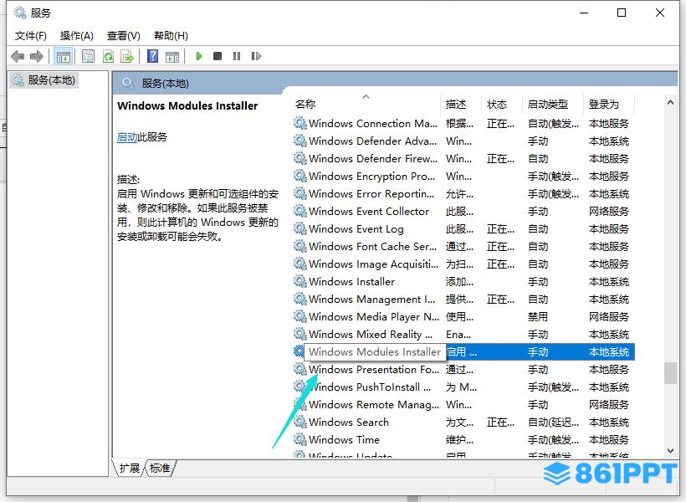
Task: Sort by the 状态 column header
Action: [502, 104]
